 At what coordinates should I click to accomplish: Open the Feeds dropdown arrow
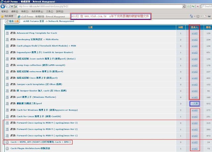click(201, 16)
